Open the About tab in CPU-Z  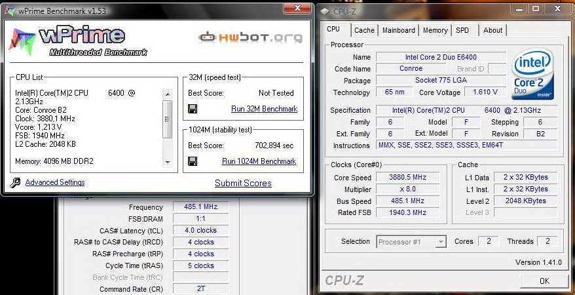coord(493,30)
